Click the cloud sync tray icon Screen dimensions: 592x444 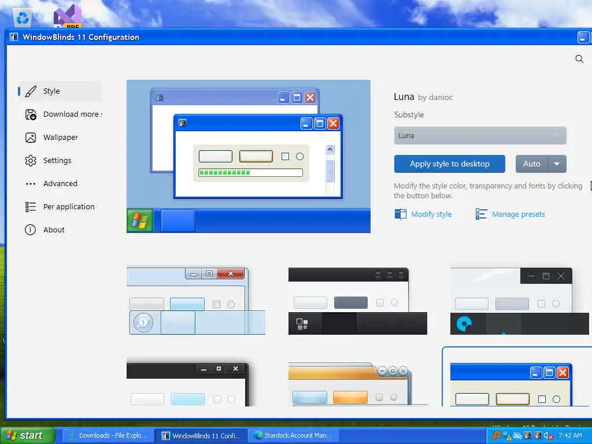click(x=517, y=436)
